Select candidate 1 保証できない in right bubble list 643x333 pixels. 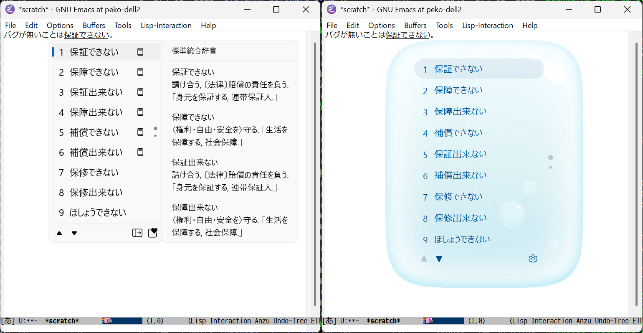tap(479, 69)
